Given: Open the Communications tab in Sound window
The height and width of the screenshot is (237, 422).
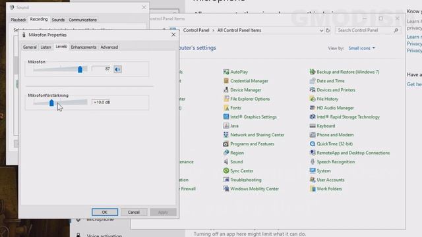Looking at the screenshot, I should coord(82,20).
